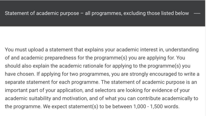Click the "Statement of academic purpose" header title
This screenshot has width=206, height=116.
[x=42, y=13]
